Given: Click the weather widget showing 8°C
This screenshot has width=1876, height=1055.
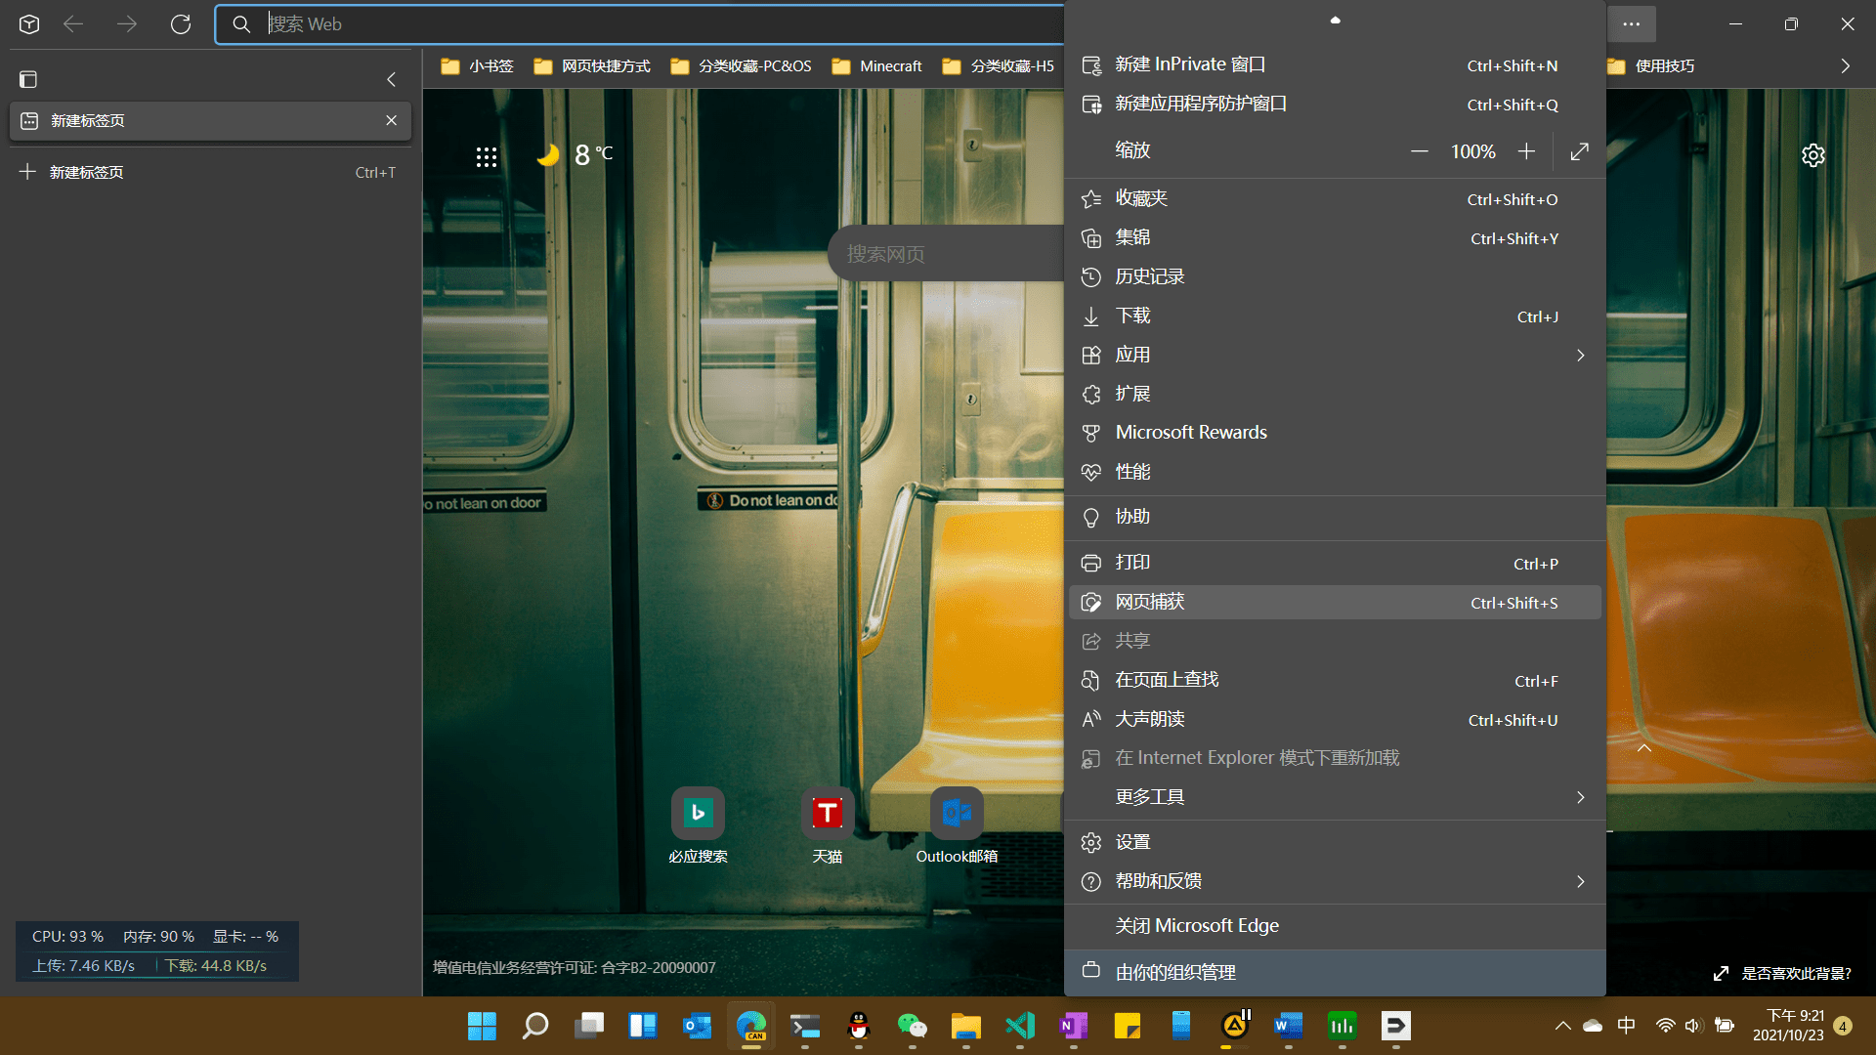Looking at the screenshot, I should click(576, 154).
